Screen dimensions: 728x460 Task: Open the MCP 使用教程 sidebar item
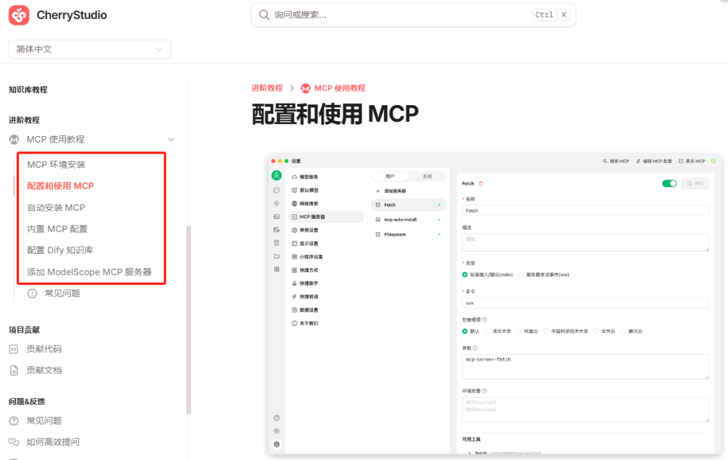click(x=55, y=139)
